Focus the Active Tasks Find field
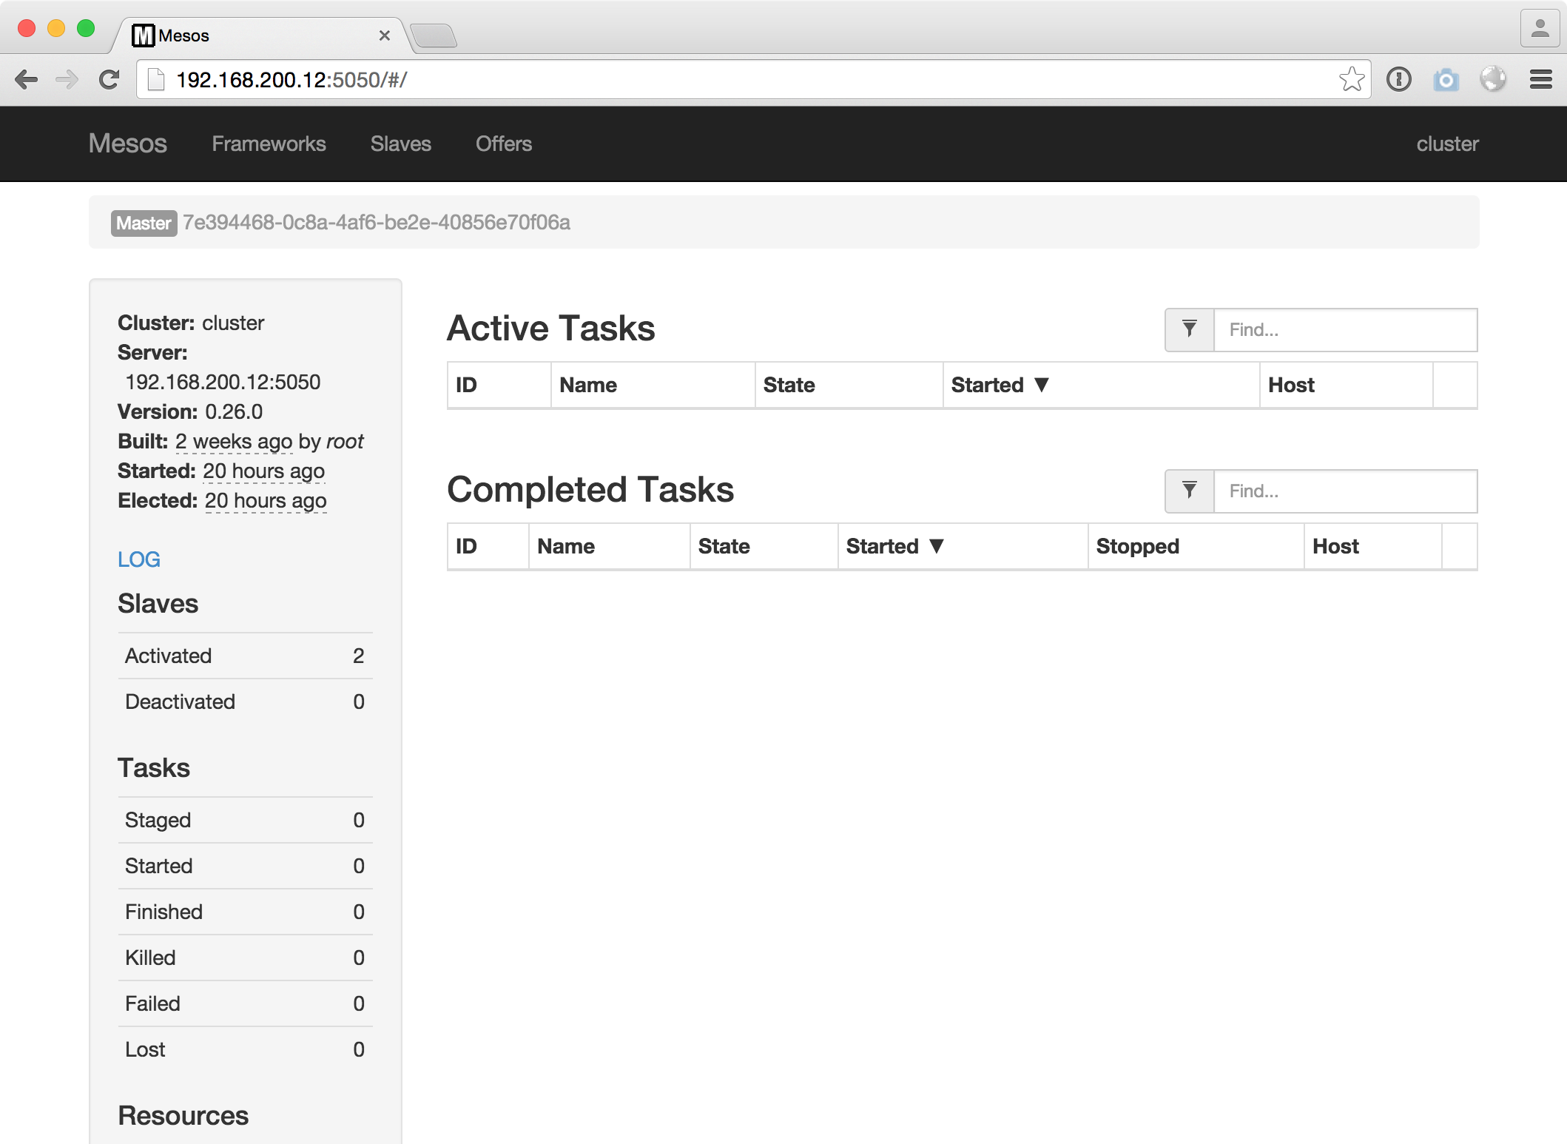Image resolution: width=1567 pixels, height=1144 pixels. (x=1345, y=329)
